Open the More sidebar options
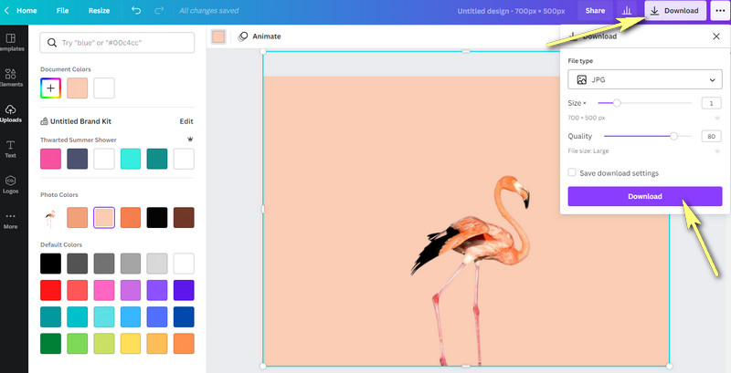Screen dimensions: 731x373 tap(11, 221)
